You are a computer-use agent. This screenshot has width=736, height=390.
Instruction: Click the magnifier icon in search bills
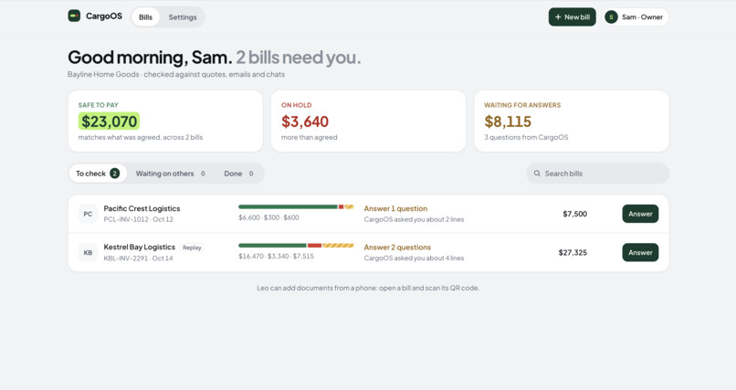[537, 174]
